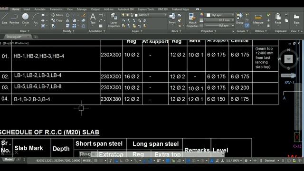Image resolution: width=304 pixels, height=171 pixels.
Task: Click the HB-1,HB-2,HB-3,HB-4 cell
Action: click(56, 58)
